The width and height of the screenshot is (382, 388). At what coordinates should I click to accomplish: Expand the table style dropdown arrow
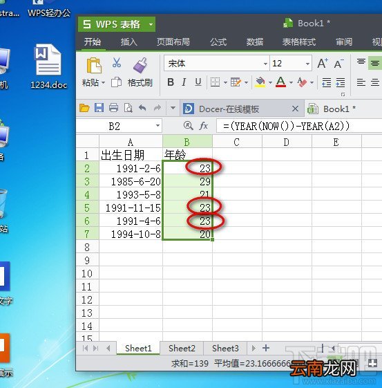tap(246, 82)
